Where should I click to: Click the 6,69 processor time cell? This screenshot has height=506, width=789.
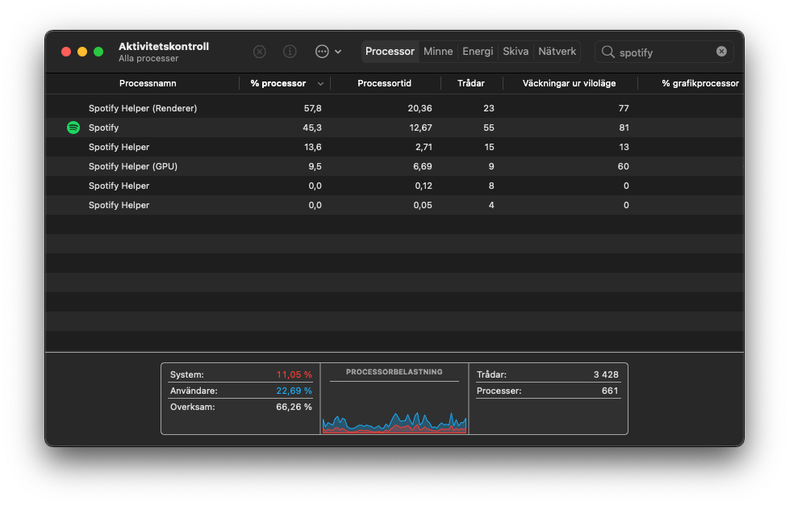(423, 166)
